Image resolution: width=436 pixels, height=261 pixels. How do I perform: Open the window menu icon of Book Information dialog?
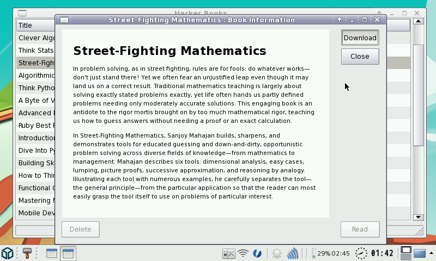point(64,20)
